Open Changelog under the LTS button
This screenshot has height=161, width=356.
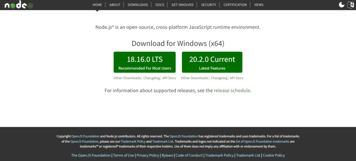[152, 78]
